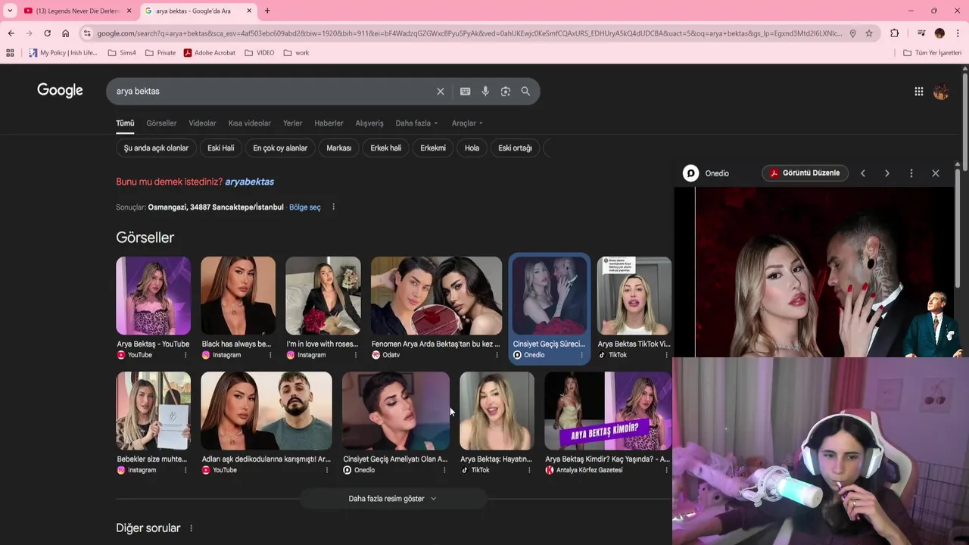
Task: Bookmark this page with the star
Action: click(x=869, y=33)
